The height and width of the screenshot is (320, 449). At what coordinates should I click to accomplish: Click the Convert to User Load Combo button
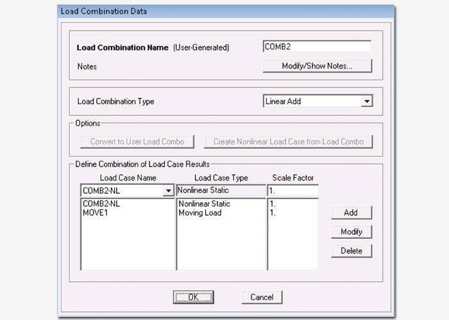[x=137, y=141]
